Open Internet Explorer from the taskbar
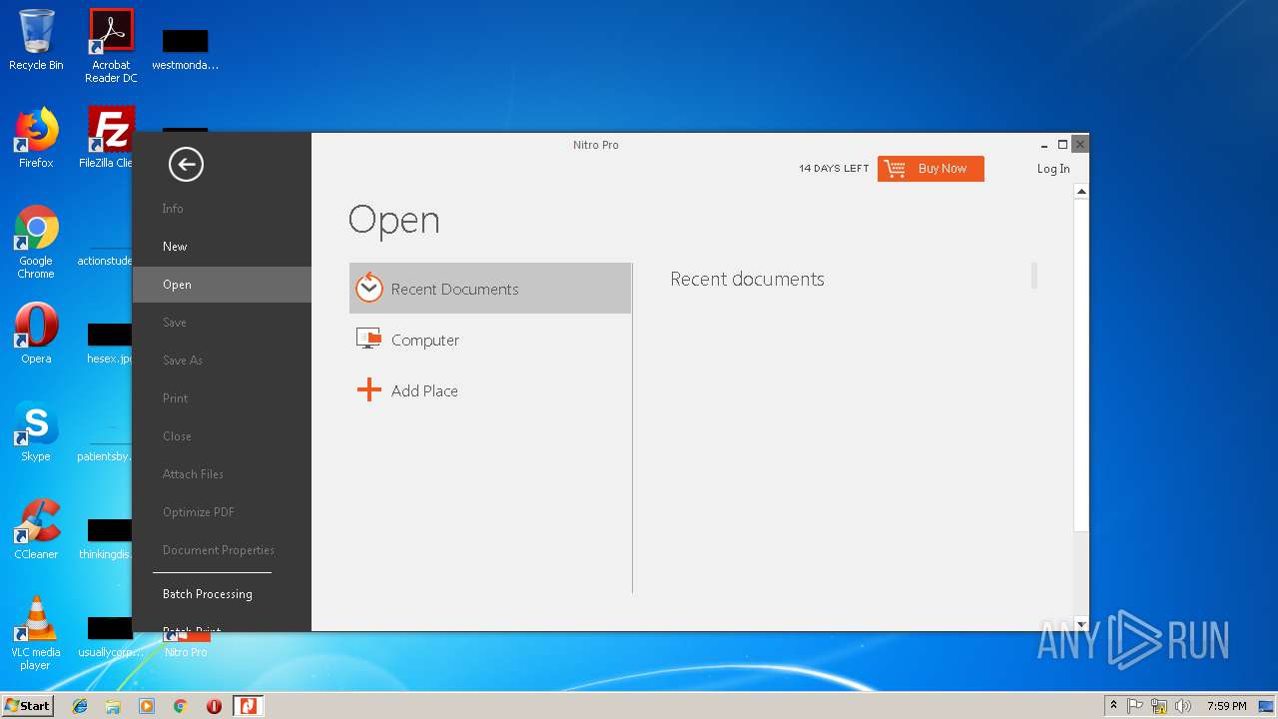Image resolution: width=1278 pixels, height=719 pixels. point(80,706)
